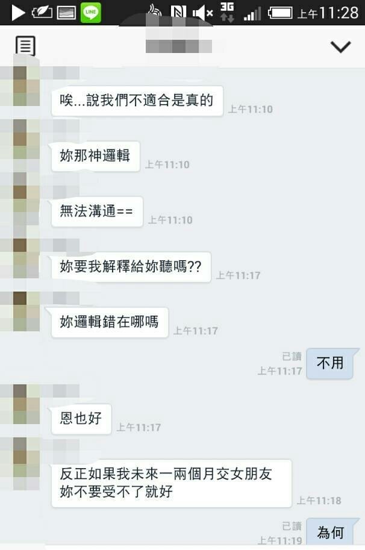Tap the 3G data indicator icon
Image resolution: width=365 pixels, height=550 pixels.
227,13
